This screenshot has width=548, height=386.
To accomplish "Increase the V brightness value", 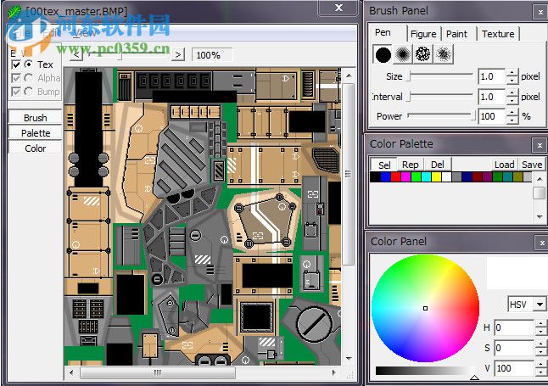I will tap(541, 365).
